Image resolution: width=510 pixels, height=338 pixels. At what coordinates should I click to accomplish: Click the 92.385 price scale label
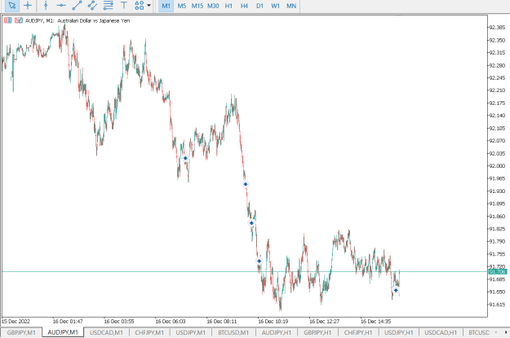(497, 27)
